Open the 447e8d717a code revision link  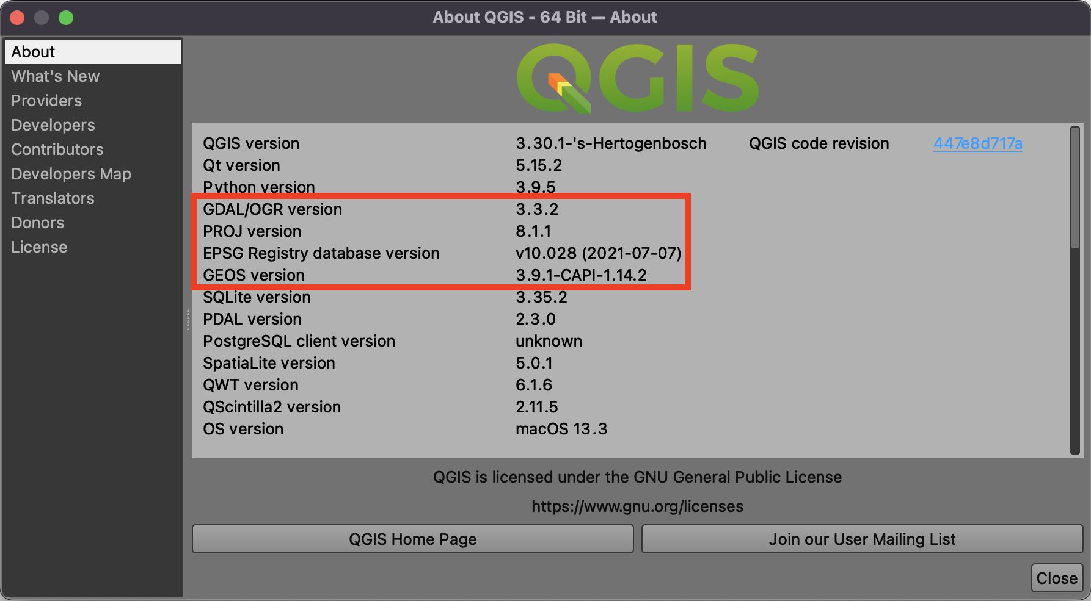point(977,143)
